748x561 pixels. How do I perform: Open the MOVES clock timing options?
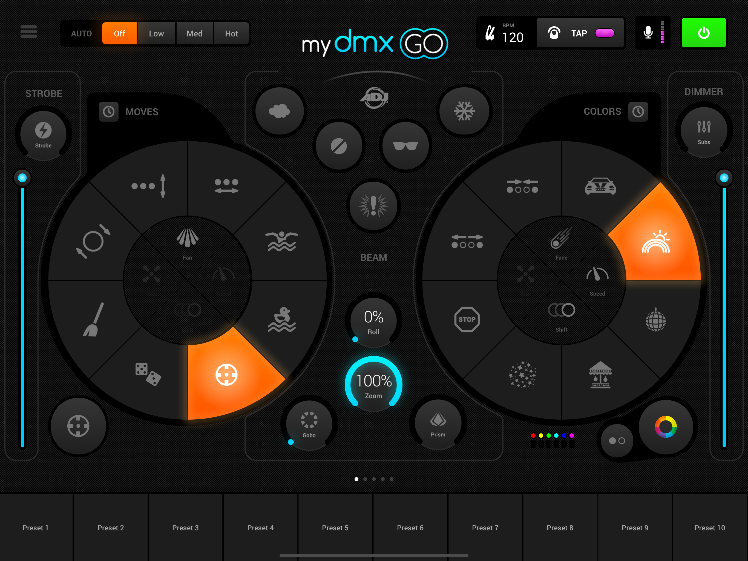108,112
